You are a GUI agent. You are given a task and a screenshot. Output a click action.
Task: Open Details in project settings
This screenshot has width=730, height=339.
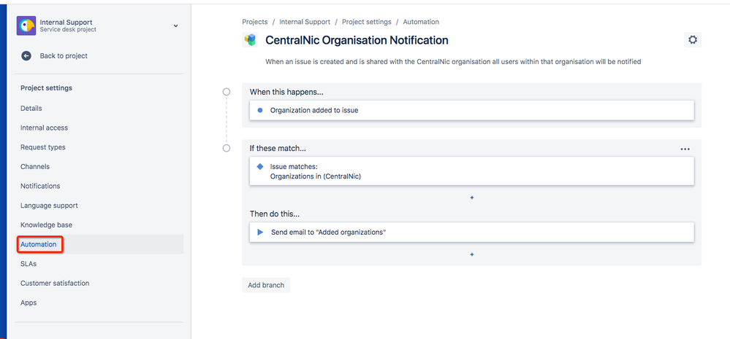coord(31,108)
